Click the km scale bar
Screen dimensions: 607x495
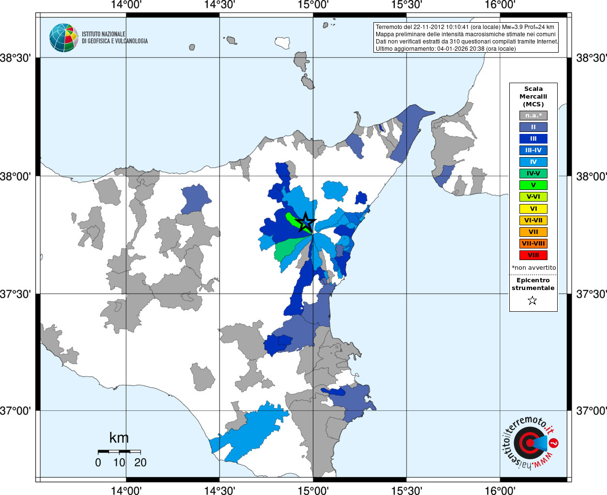[x=119, y=451]
